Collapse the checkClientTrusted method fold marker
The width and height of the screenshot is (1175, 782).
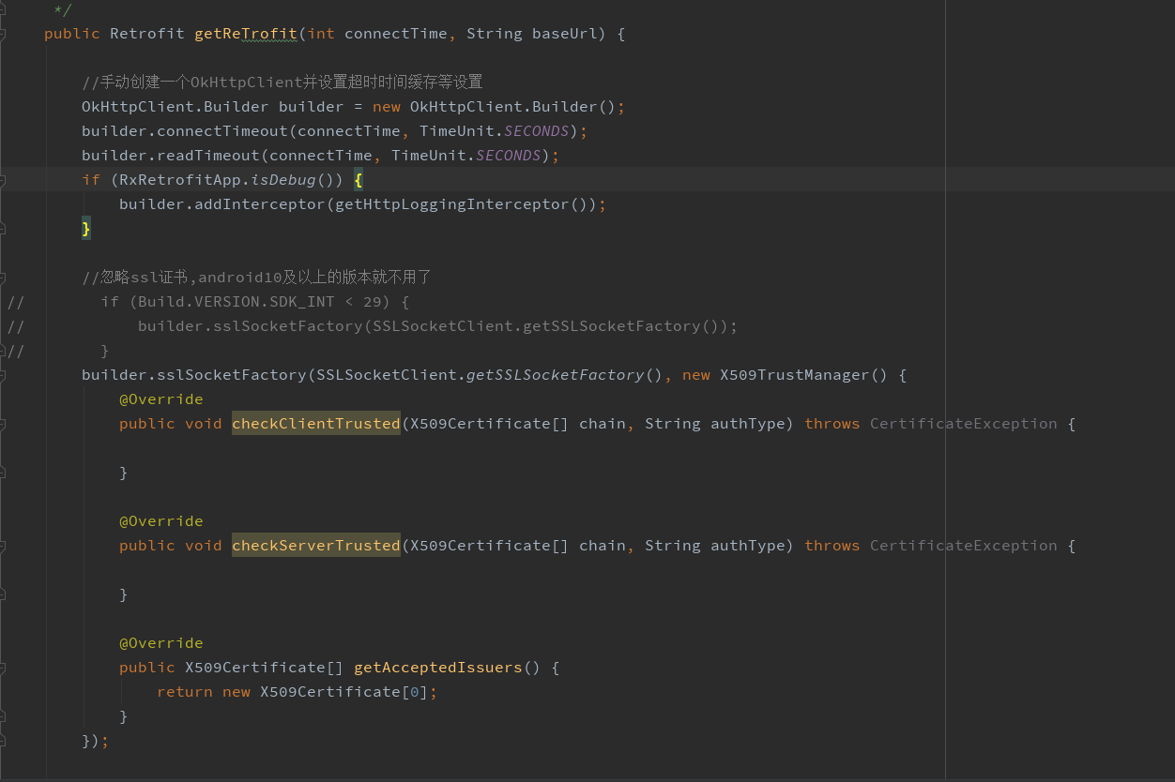point(3,424)
